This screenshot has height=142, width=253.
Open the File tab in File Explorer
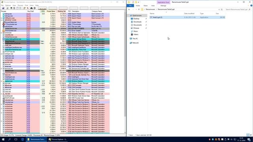[130, 6]
